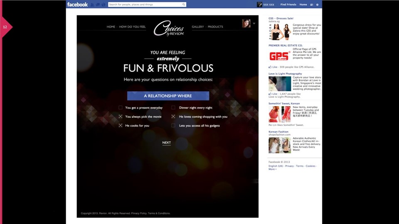
Task: Click the Facebook search input field
Action: pyautogui.click(x=145, y=4)
